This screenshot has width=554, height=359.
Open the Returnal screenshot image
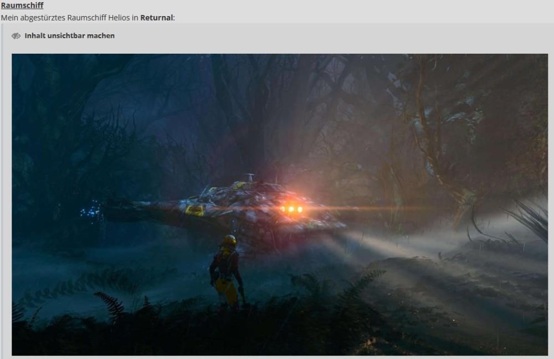[x=280, y=139]
